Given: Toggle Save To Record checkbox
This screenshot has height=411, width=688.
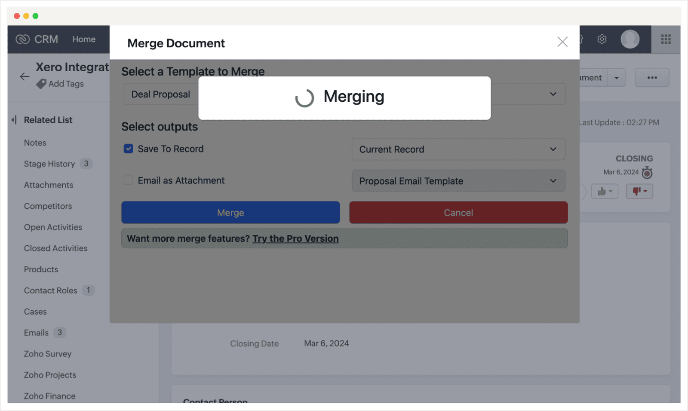Looking at the screenshot, I should pos(129,149).
